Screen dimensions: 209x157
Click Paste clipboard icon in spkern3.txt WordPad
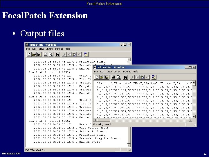pos(142,77)
